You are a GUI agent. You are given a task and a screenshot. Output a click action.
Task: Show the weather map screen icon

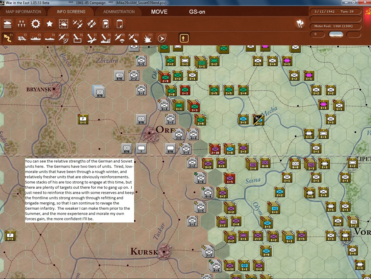tap(64, 24)
